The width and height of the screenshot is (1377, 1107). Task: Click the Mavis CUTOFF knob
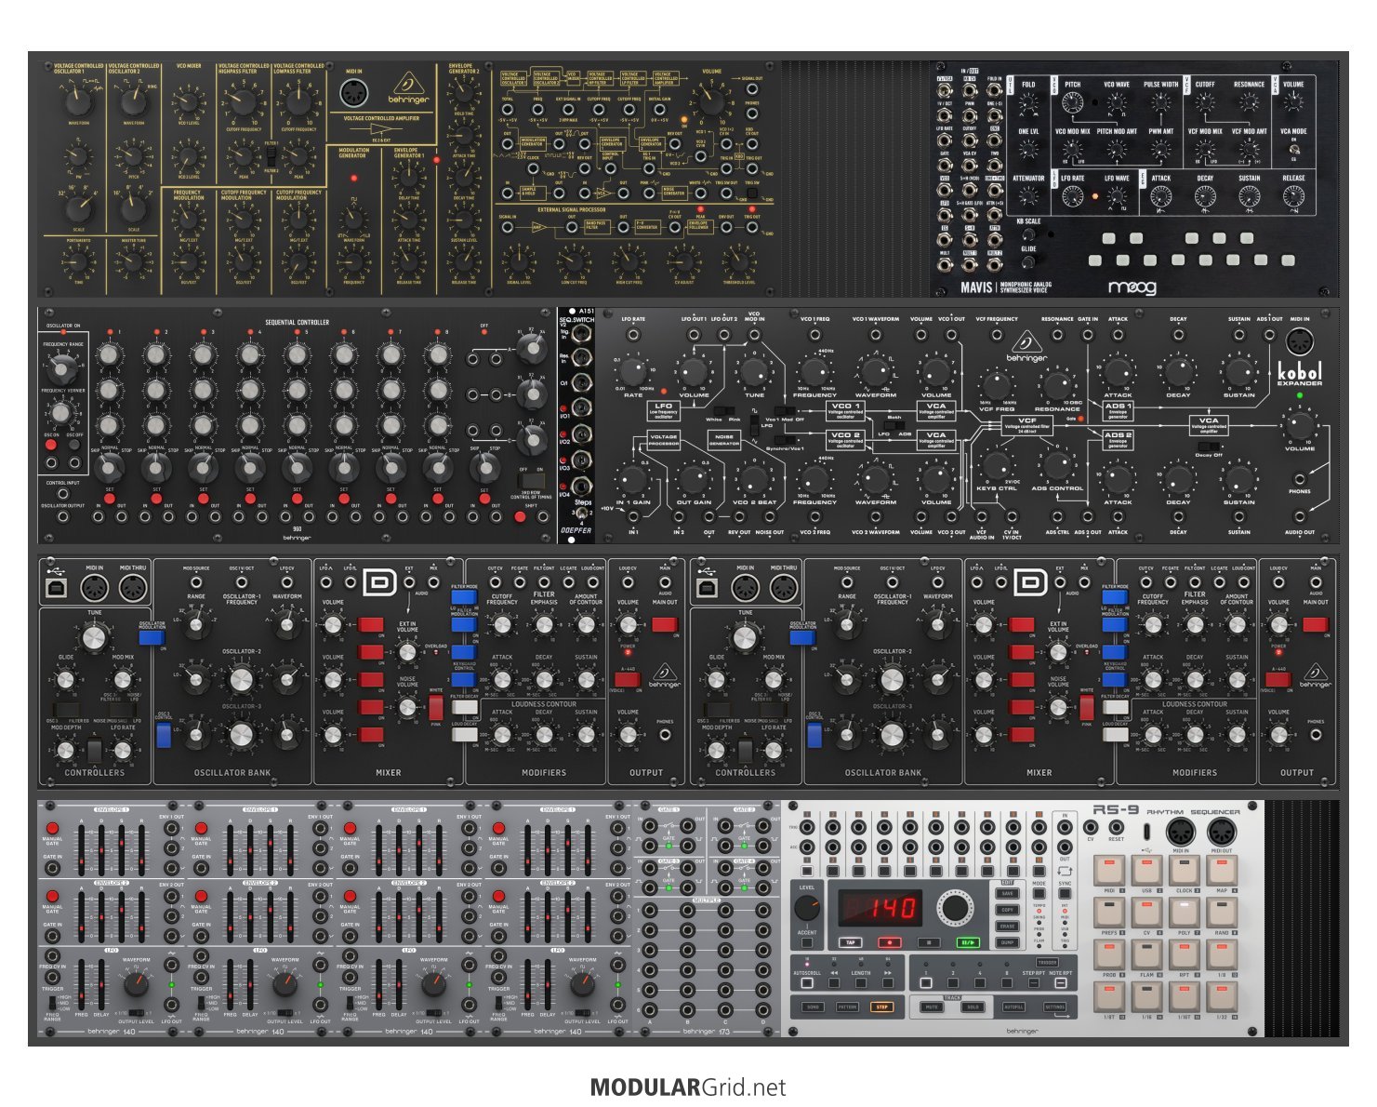[1205, 102]
